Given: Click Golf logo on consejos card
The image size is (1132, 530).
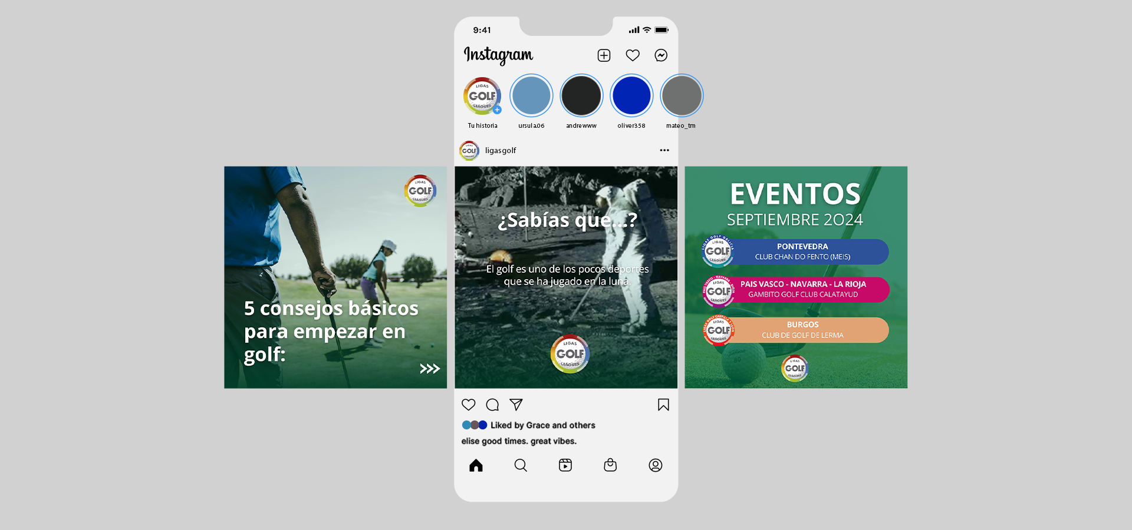Looking at the screenshot, I should [x=420, y=190].
